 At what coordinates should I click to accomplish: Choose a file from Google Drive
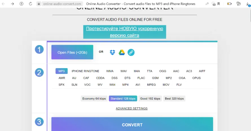[122, 52]
